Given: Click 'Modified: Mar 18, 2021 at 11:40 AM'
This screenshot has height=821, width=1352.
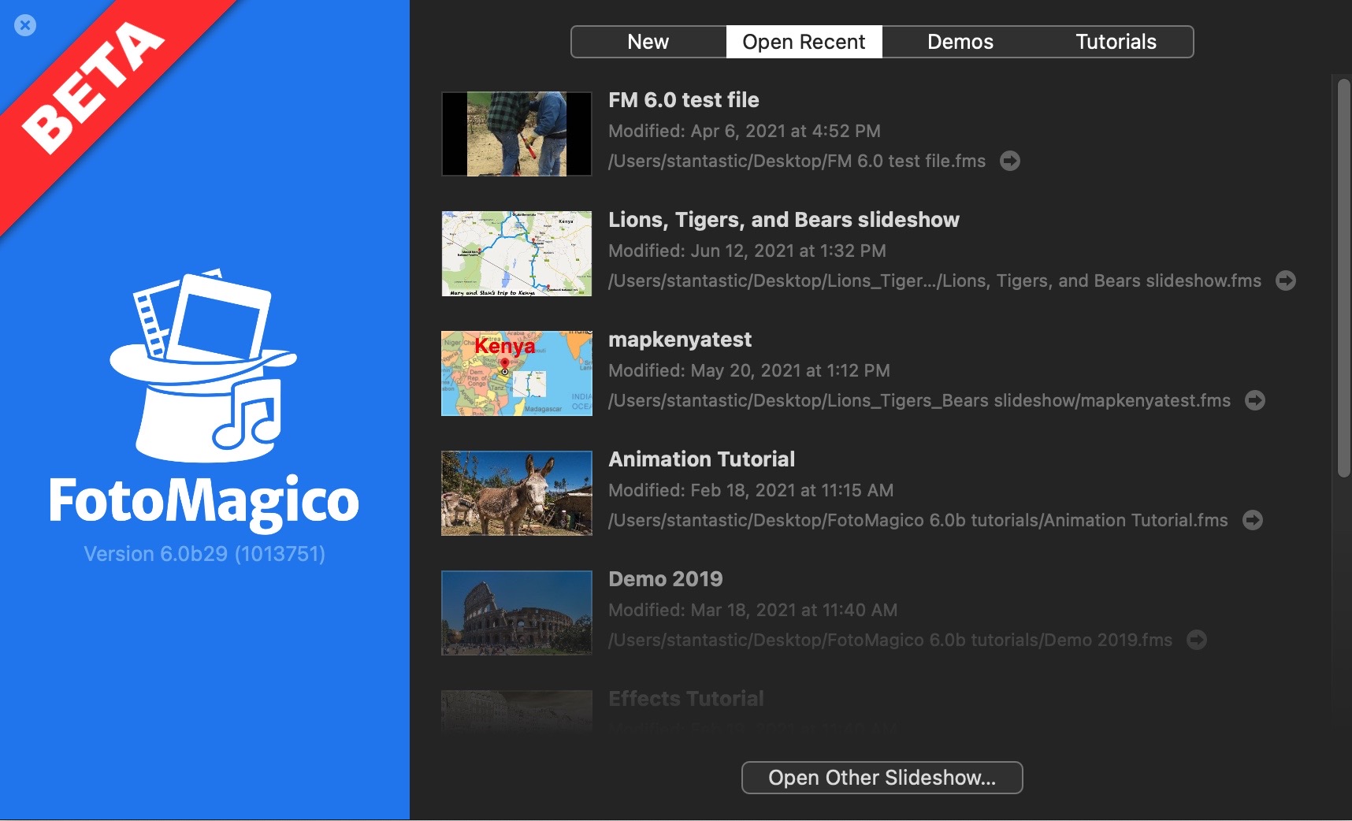Looking at the screenshot, I should pos(753,610).
